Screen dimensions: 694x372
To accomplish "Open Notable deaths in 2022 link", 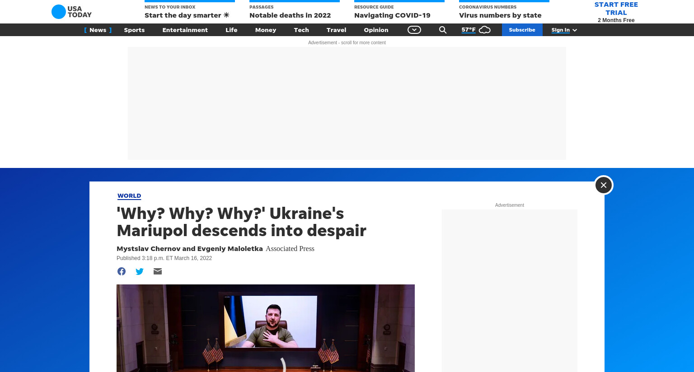I will tap(290, 15).
